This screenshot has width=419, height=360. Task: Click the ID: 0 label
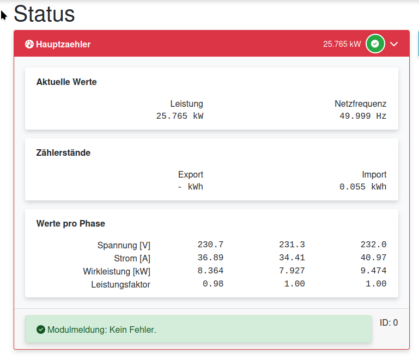point(388,322)
